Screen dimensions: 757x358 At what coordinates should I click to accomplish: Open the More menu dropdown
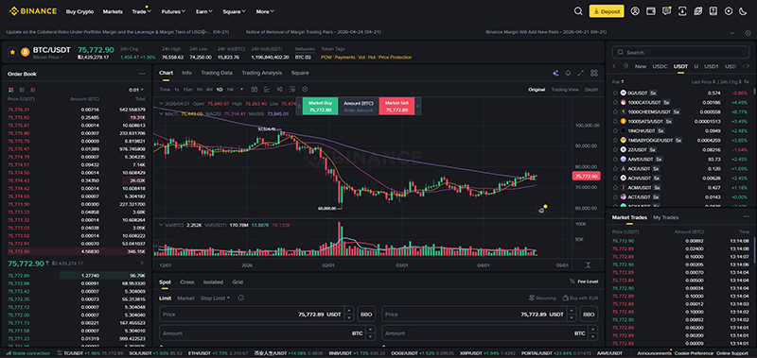point(265,11)
